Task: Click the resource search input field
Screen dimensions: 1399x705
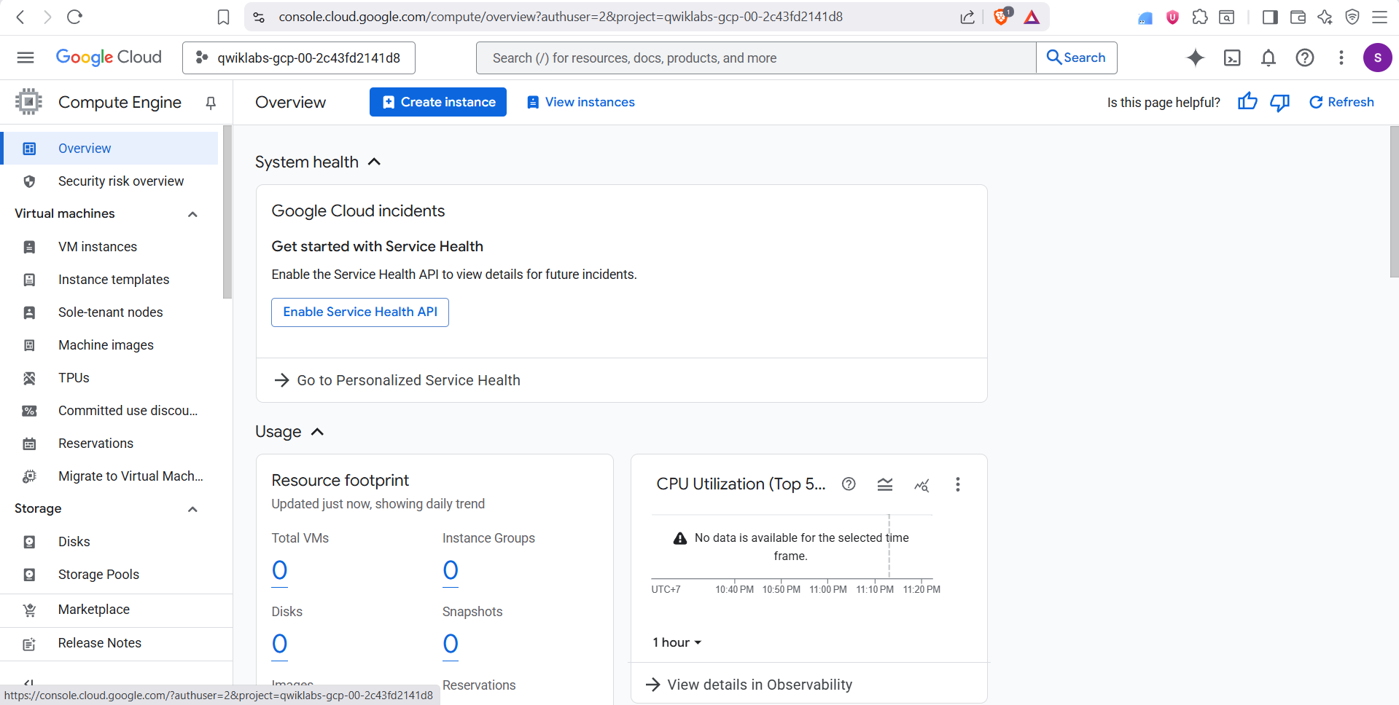Action: coord(755,58)
